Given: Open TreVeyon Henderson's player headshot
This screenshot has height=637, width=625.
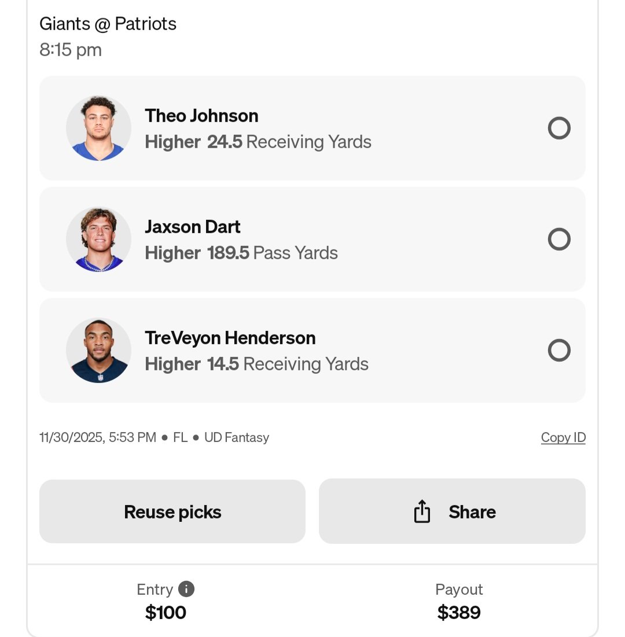Looking at the screenshot, I should coord(99,350).
